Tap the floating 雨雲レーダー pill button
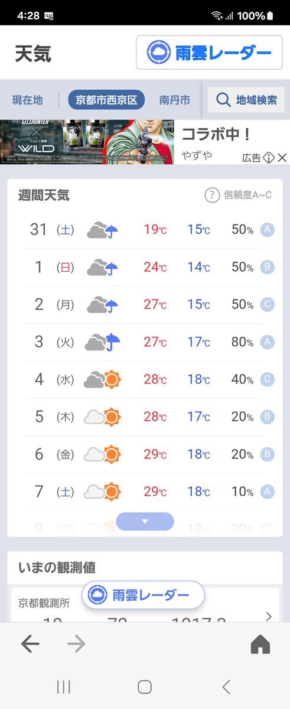This screenshot has width=290, height=709. click(143, 595)
